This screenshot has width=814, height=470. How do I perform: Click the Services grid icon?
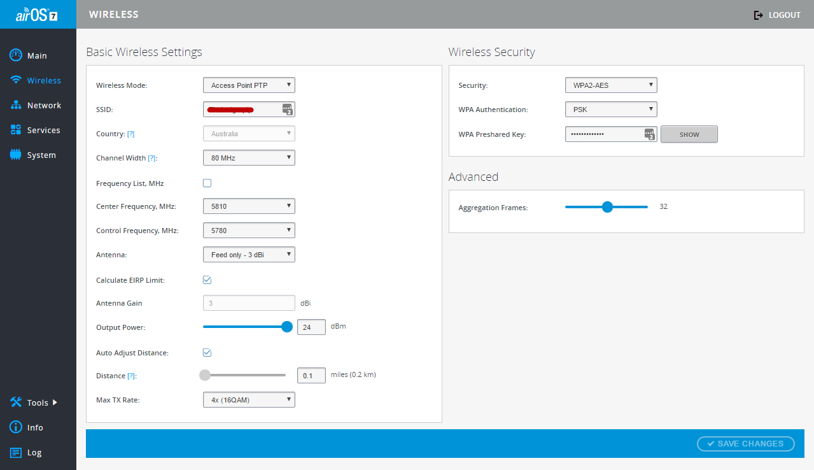(x=16, y=130)
